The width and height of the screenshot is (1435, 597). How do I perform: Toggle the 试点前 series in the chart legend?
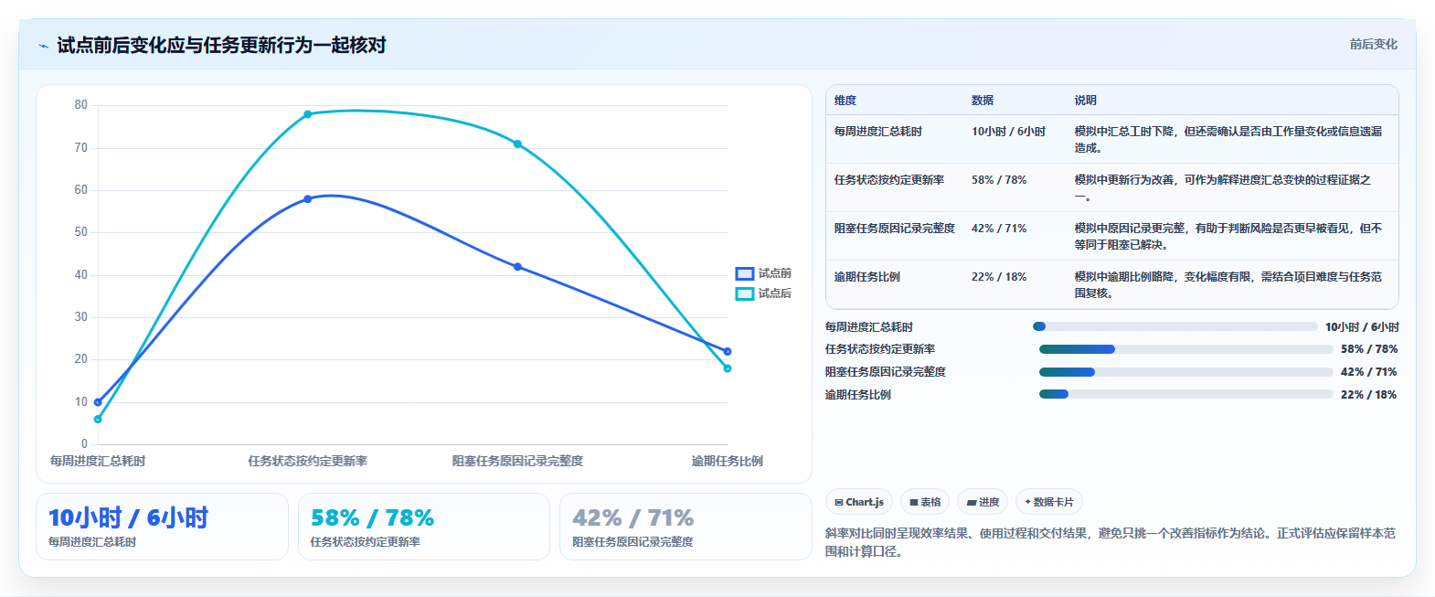tap(763, 273)
